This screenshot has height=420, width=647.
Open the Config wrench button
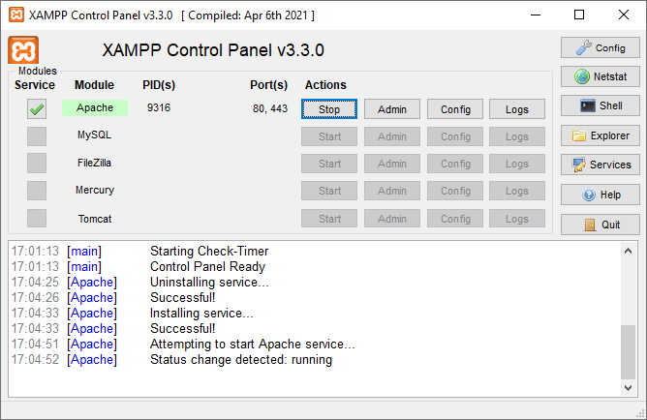click(600, 47)
